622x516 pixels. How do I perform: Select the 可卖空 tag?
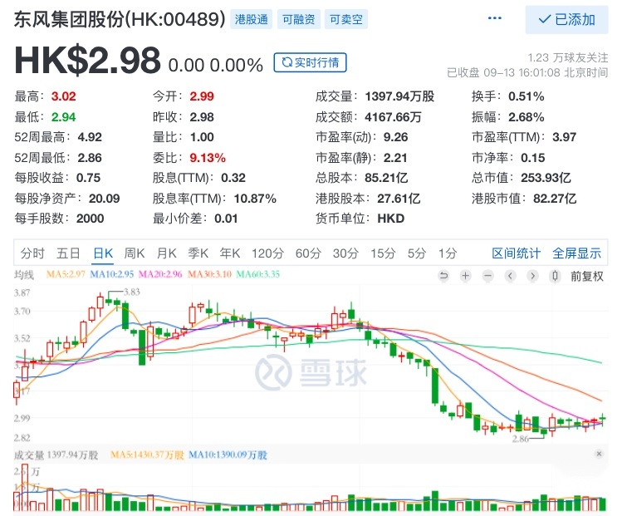[x=346, y=19]
